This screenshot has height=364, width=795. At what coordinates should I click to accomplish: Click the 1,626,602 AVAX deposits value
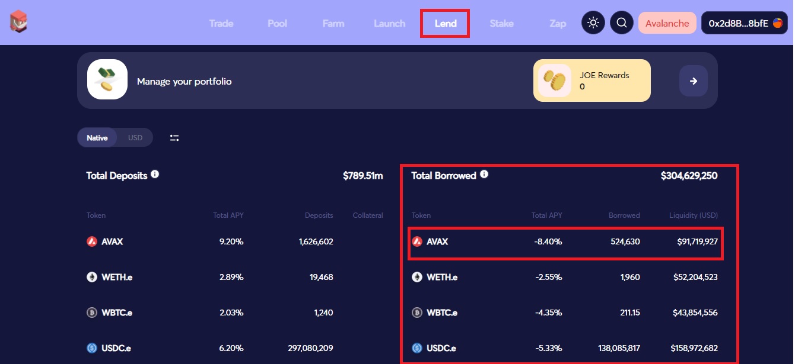coord(316,241)
